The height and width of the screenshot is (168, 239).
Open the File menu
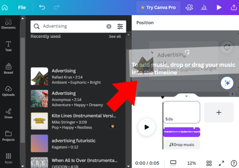point(22,7)
